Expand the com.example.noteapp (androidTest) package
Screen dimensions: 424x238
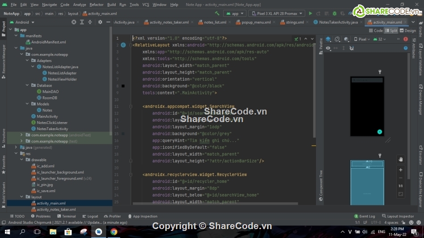click(x=21, y=135)
